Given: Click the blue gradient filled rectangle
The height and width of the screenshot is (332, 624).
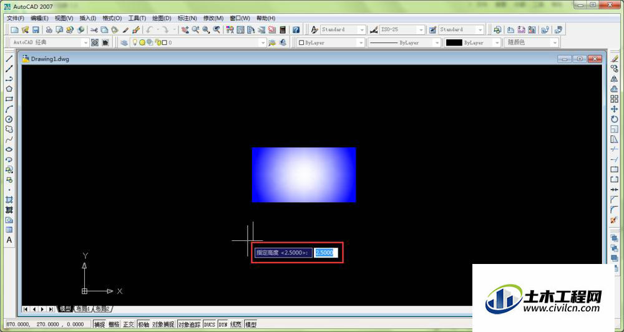Looking at the screenshot, I should [304, 175].
